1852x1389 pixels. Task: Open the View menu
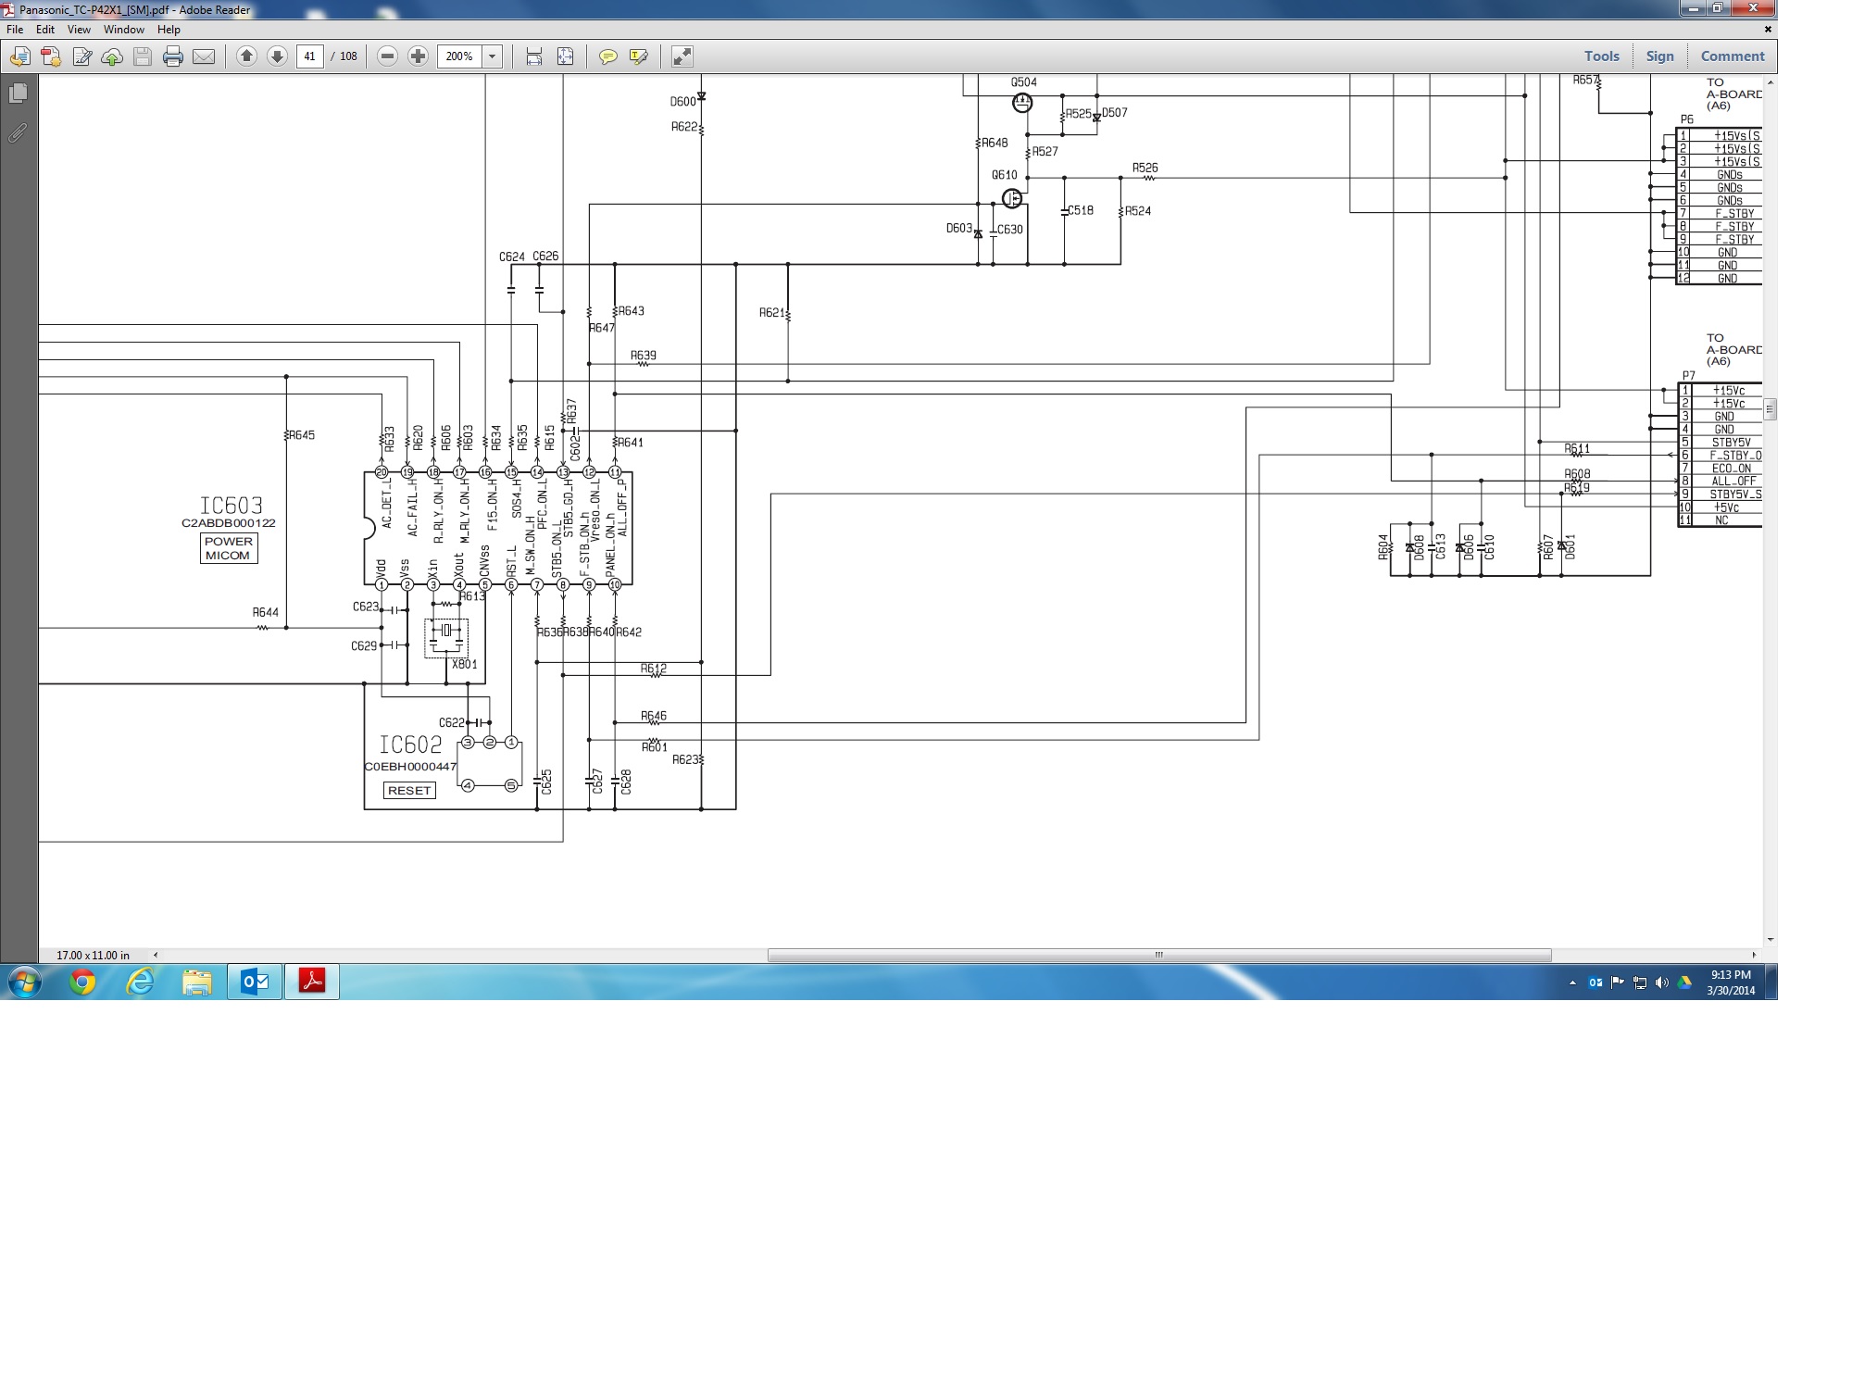[x=79, y=30]
